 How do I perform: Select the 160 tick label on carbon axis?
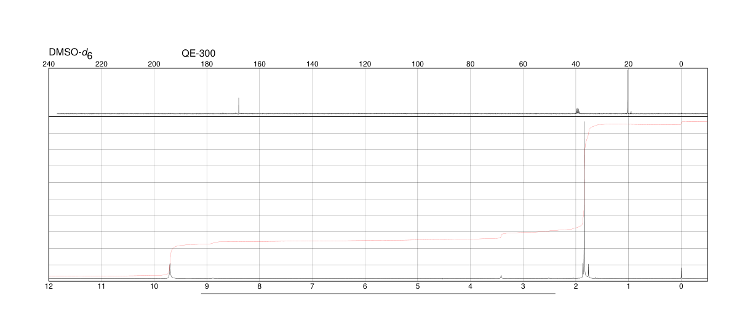pyautogui.click(x=260, y=64)
